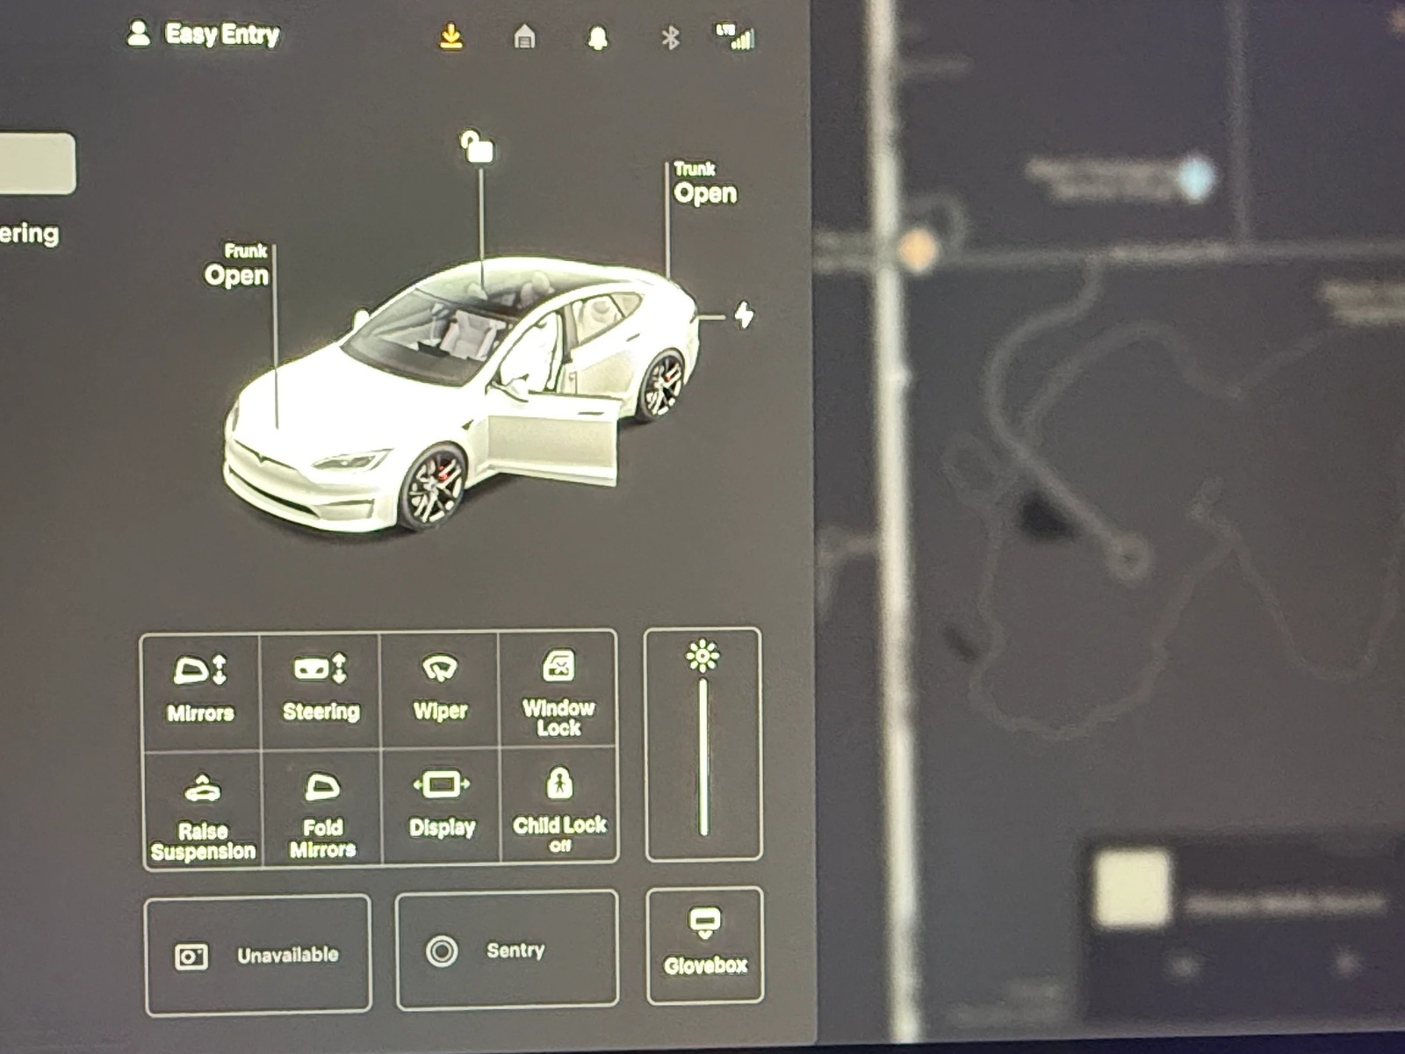The width and height of the screenshot is (1405, 1054).
Task: Tap the software update download icon
Action: pos(450,37)
